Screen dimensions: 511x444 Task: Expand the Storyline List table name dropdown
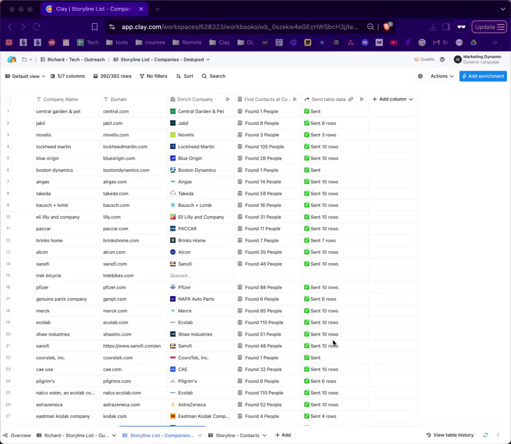208,60
